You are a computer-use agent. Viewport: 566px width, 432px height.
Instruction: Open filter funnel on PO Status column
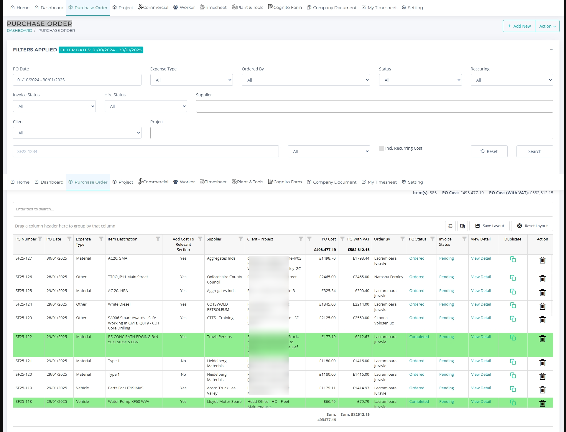(x=432, y=239)
